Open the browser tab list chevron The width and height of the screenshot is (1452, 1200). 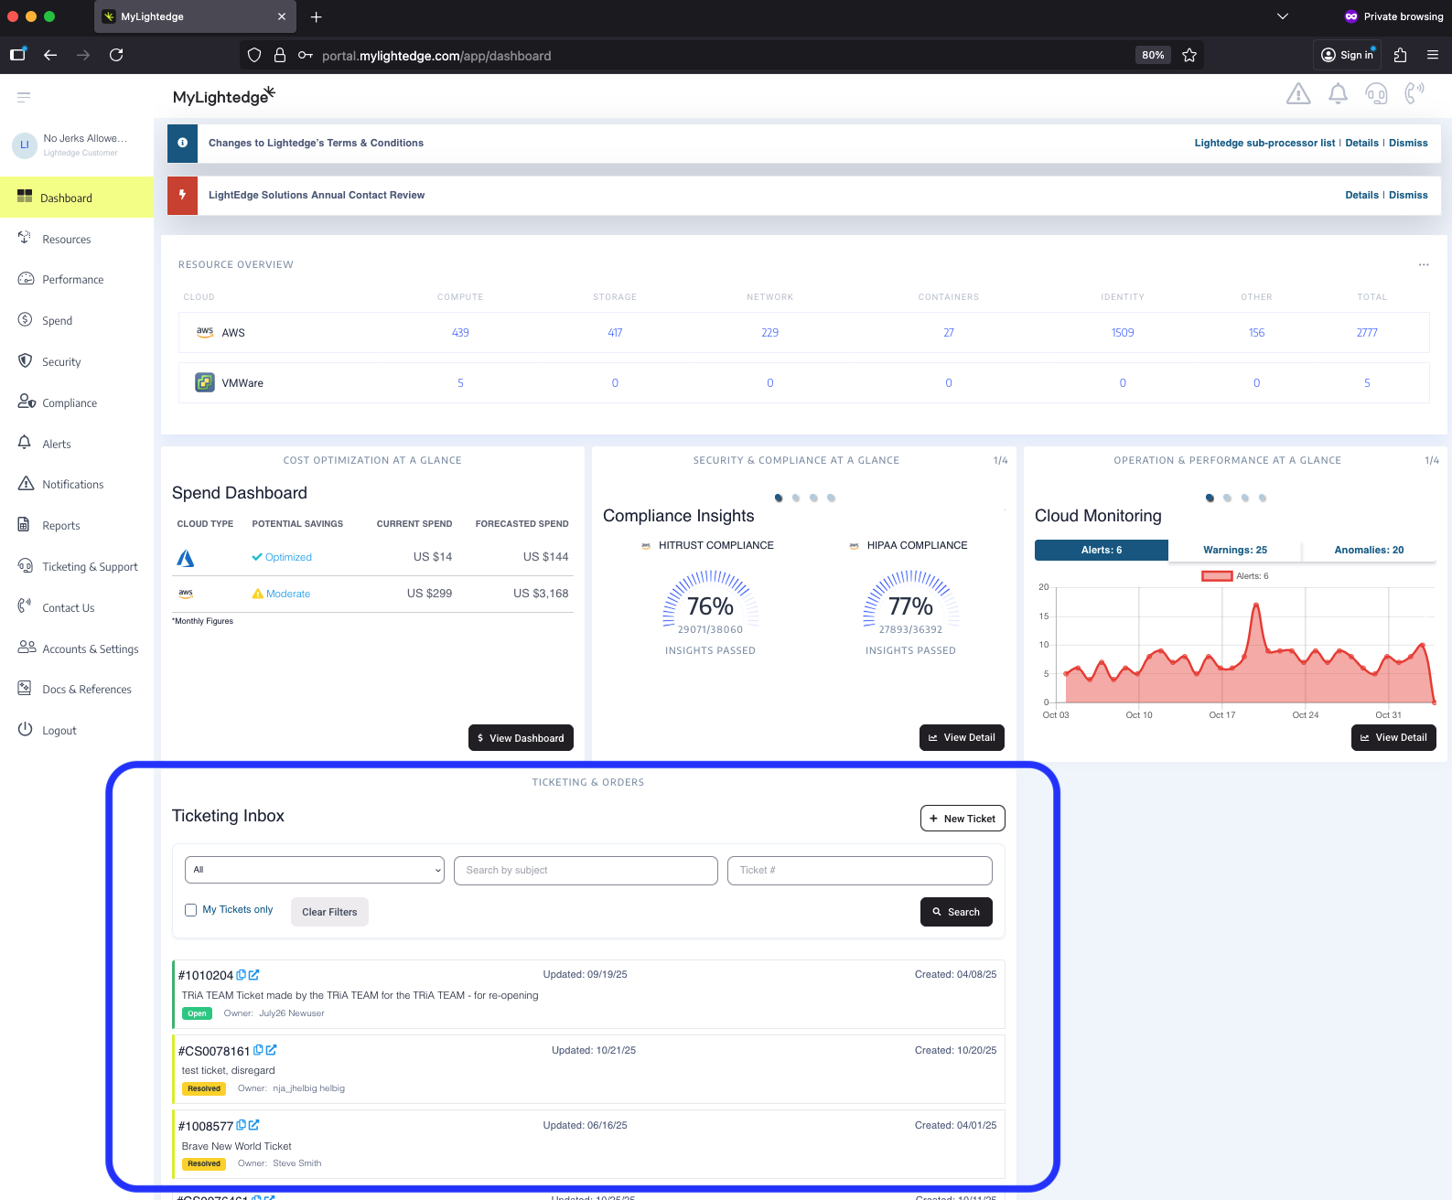coord(1283,16)
